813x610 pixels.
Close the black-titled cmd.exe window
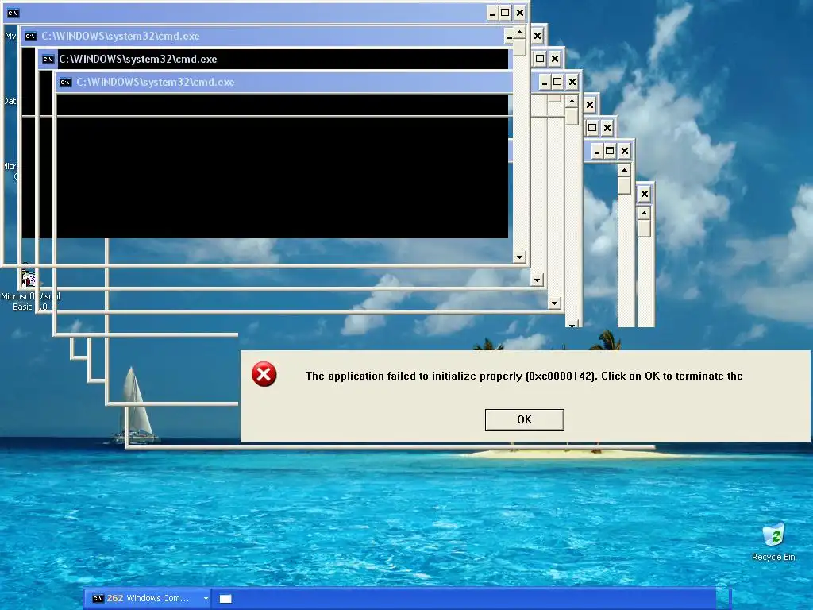(x=555, y=59)
